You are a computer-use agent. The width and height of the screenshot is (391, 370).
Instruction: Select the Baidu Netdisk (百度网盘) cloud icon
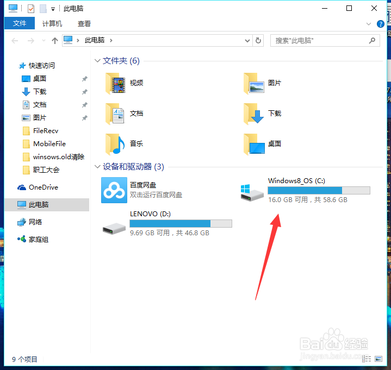(x=114, y=190)
